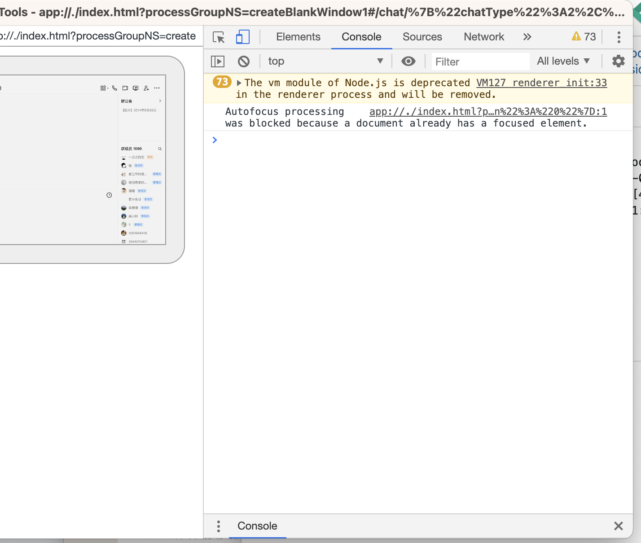Activate the inspect element picker tool

pos(219,37)
